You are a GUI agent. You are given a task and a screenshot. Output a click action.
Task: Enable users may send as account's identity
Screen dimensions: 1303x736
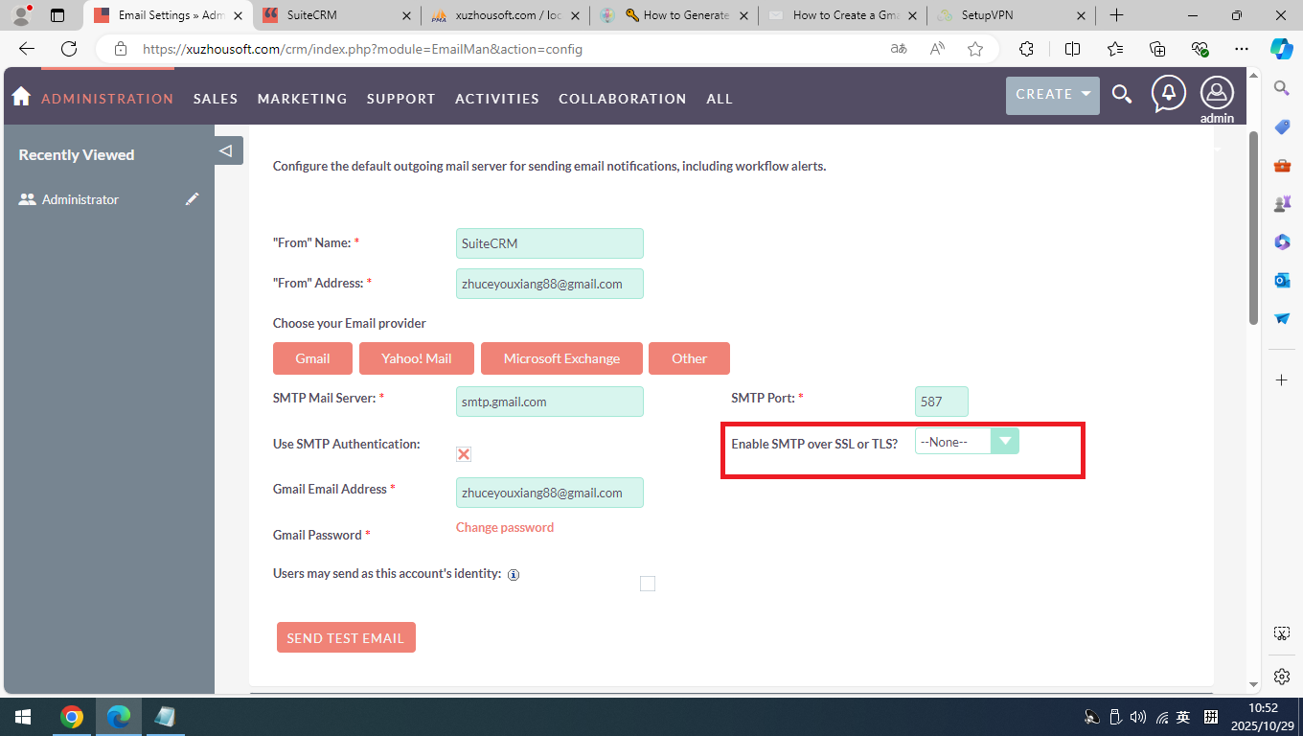click(648, 584)
